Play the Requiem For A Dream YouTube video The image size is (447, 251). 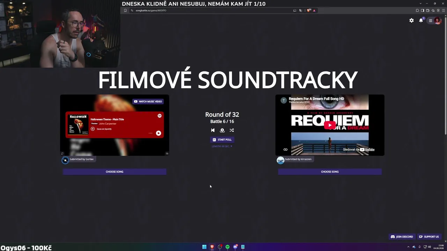click(330, 125)
